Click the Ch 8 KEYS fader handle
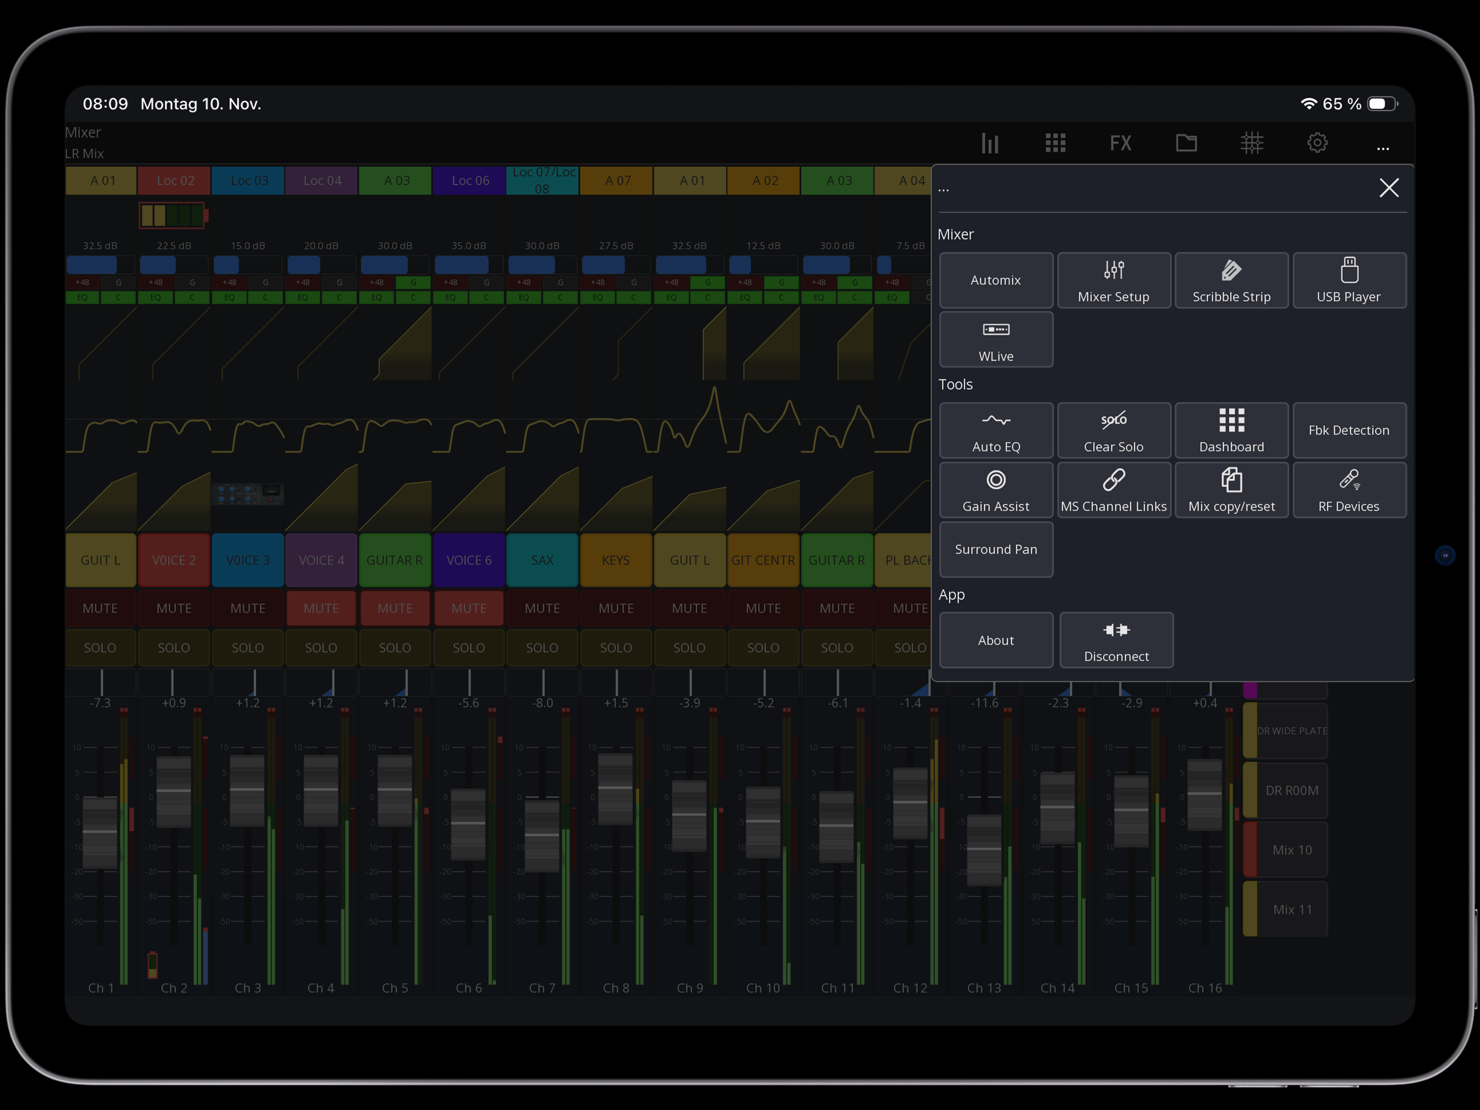This screenshot has height=1110, width=1480. click(615, 789)
